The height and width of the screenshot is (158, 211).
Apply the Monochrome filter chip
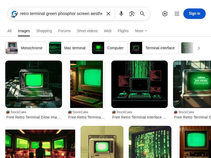[x=32, y=48]
